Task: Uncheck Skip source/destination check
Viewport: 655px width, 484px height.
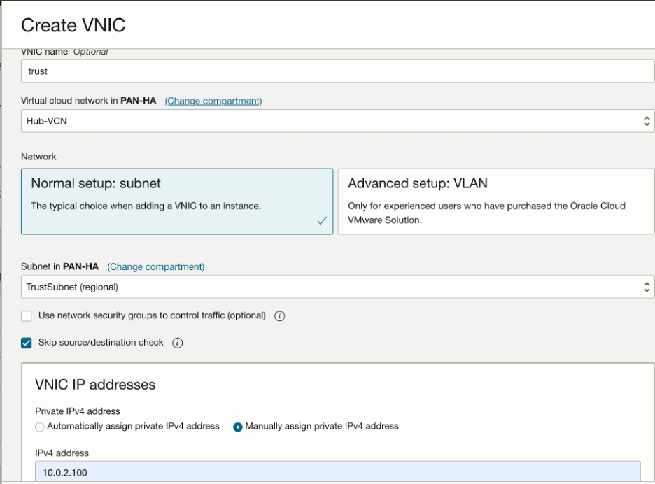Action: click(26, 342)
